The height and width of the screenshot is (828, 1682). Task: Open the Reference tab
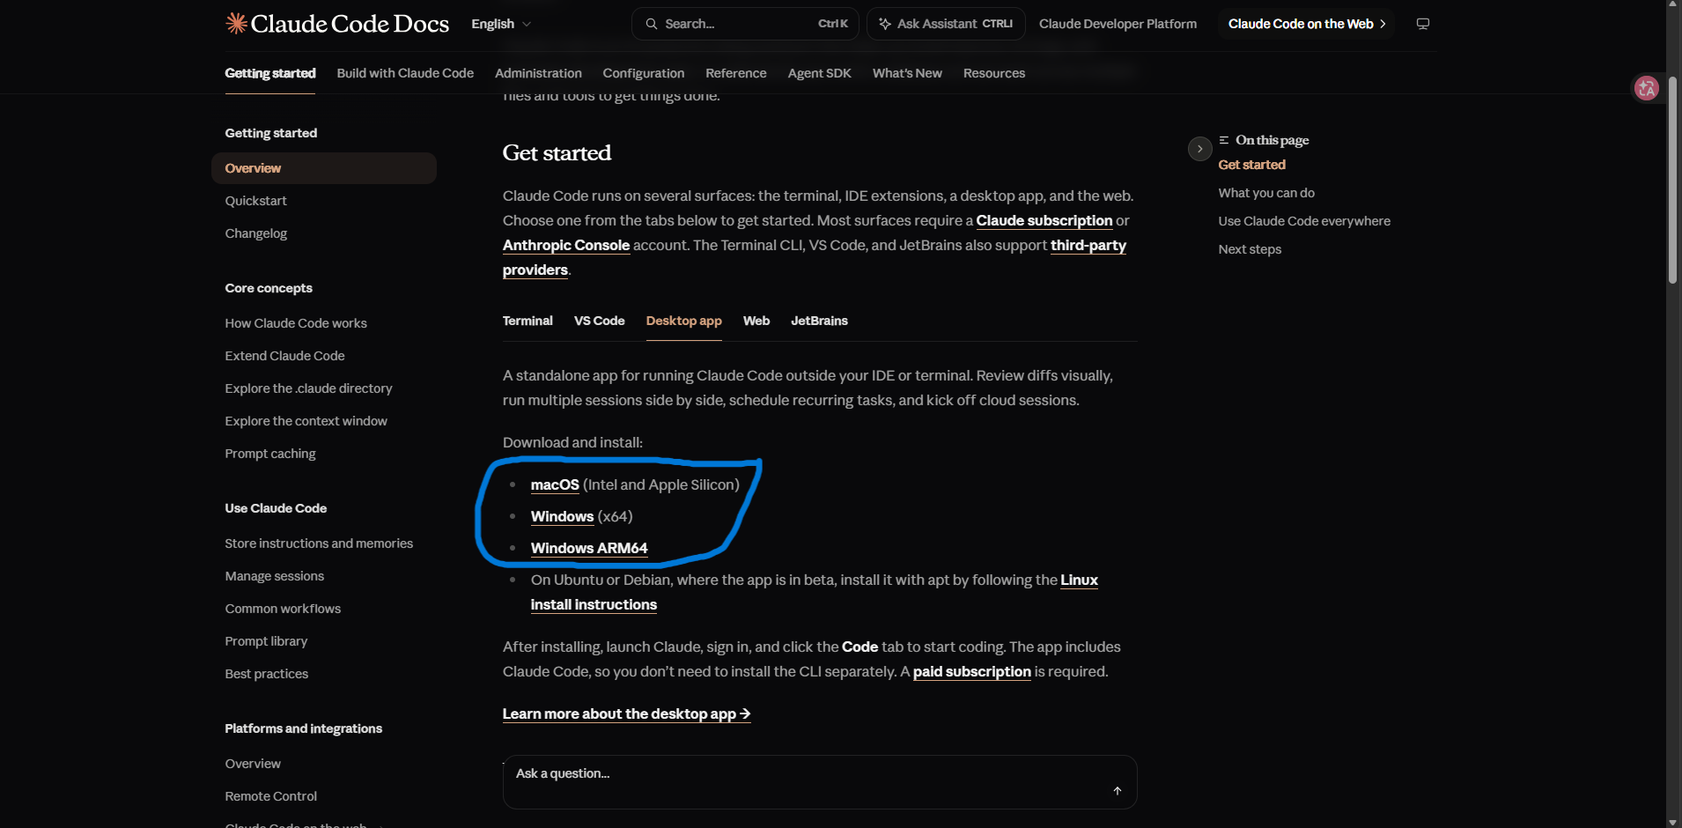[736, 73]
